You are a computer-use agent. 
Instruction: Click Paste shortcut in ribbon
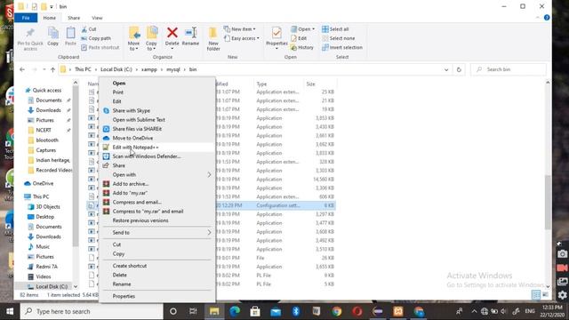click(100, 47)
